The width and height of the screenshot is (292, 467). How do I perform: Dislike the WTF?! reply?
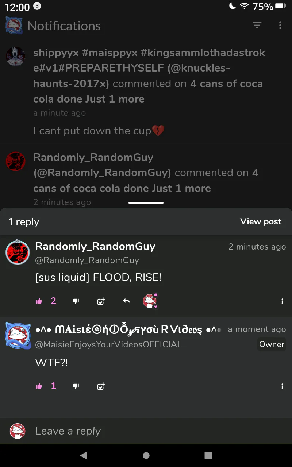click(x=76, y=386)
